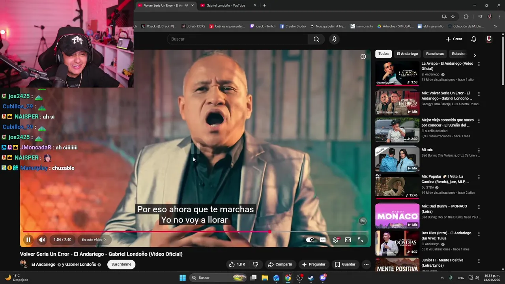Screen dimensions: 505x284
Task: Click the progress bar scrubber handle
Action: pos(270,232)
